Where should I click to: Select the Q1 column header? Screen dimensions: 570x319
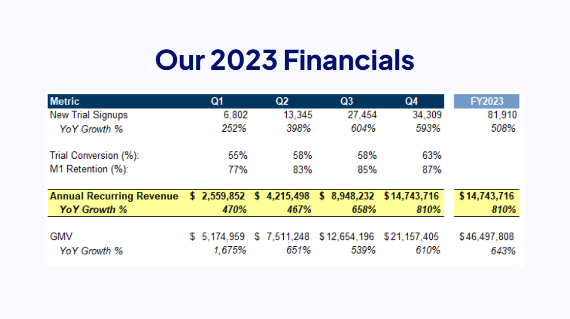218,101
